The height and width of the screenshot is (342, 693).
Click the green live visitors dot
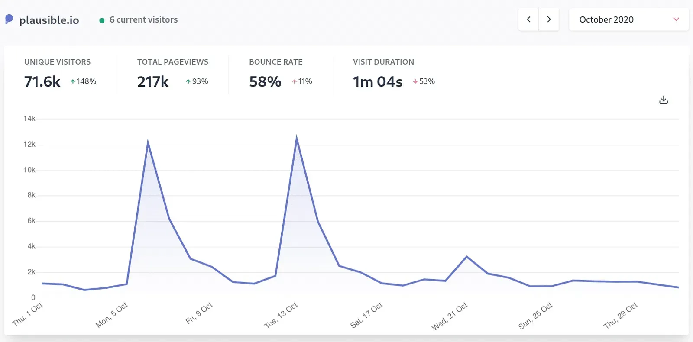point(102,20)
